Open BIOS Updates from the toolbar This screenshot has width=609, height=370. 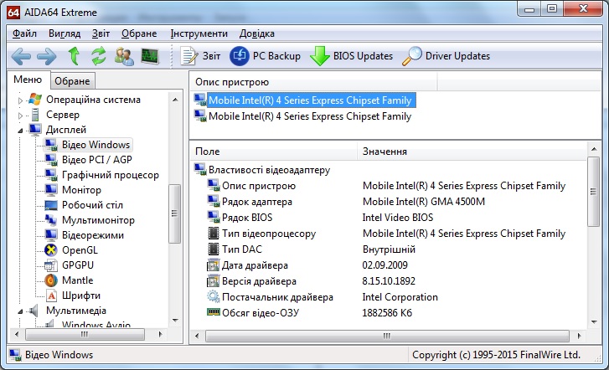(x=352, y=56)
